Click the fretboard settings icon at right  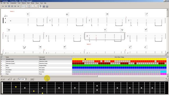click(x=167, y=79)
